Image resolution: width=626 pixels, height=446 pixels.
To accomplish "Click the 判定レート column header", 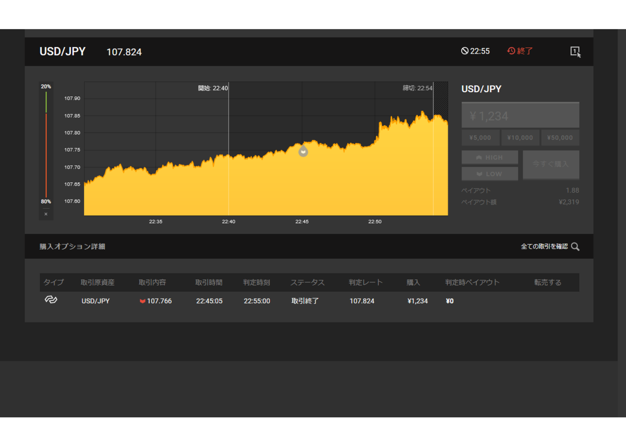I will tap(366, 282).
